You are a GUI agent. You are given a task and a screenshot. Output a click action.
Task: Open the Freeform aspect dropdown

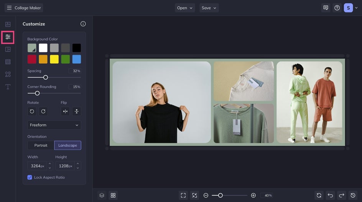point(54,125)
